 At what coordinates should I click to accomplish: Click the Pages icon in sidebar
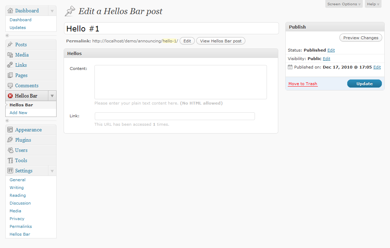click(x=10, y=75)
